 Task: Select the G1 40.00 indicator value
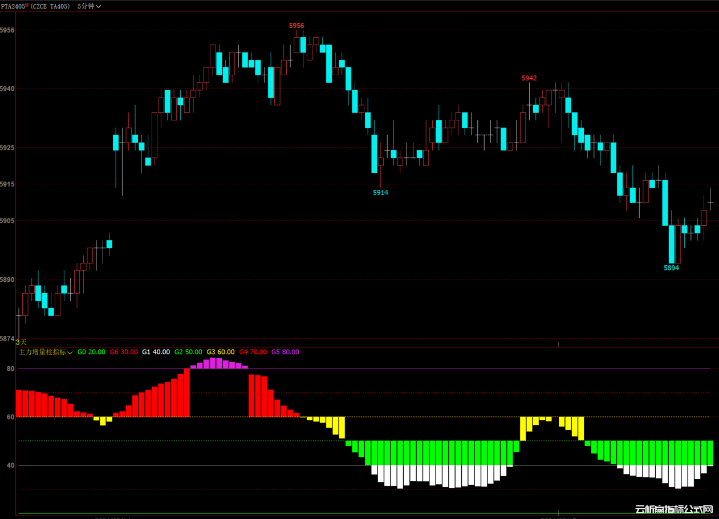click(156, 352)
